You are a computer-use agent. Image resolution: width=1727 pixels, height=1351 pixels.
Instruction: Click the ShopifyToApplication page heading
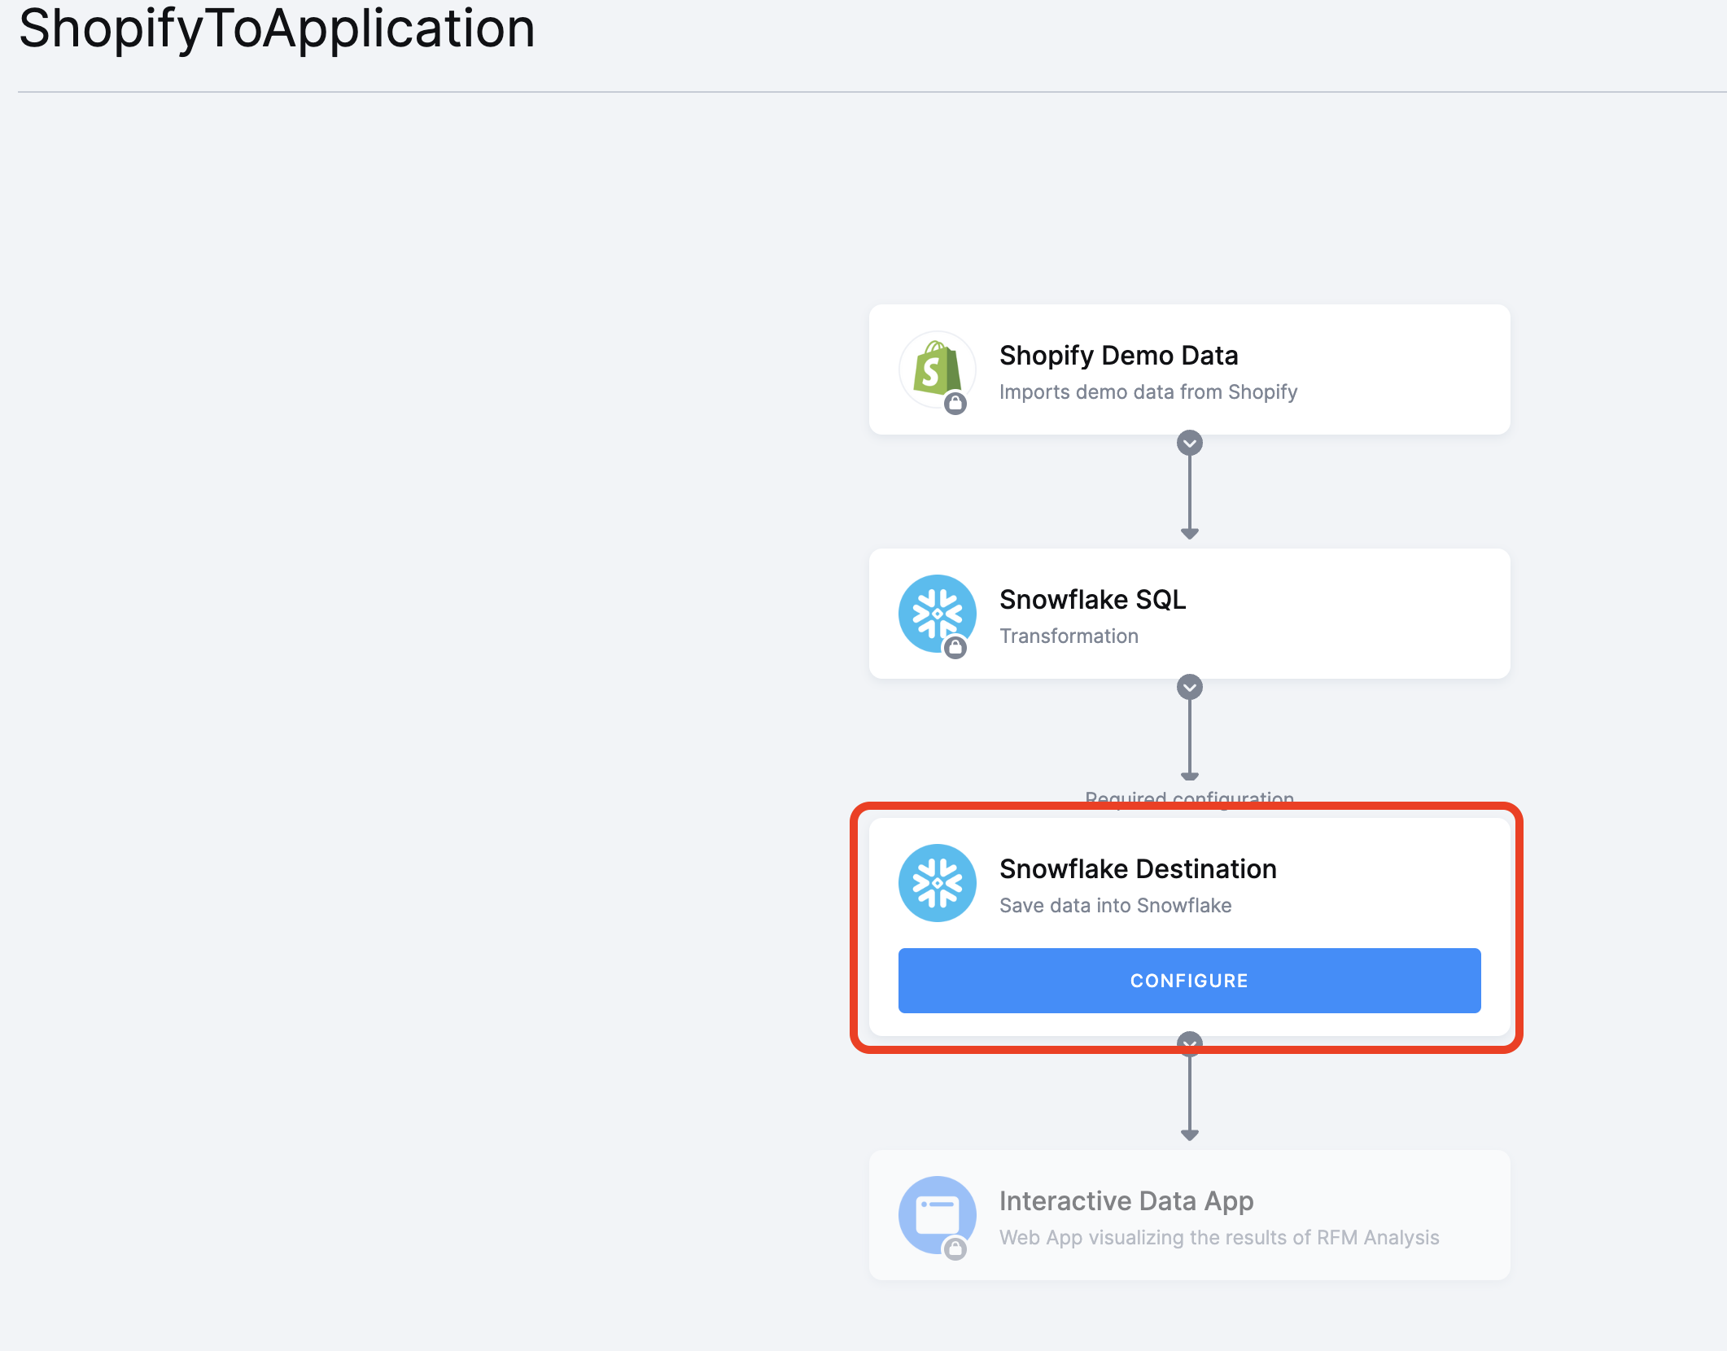click(277, 29)
